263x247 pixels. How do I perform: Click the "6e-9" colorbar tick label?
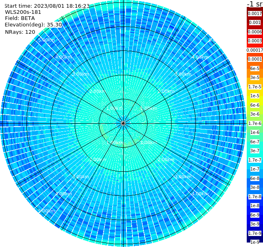[x=255, y=215]
